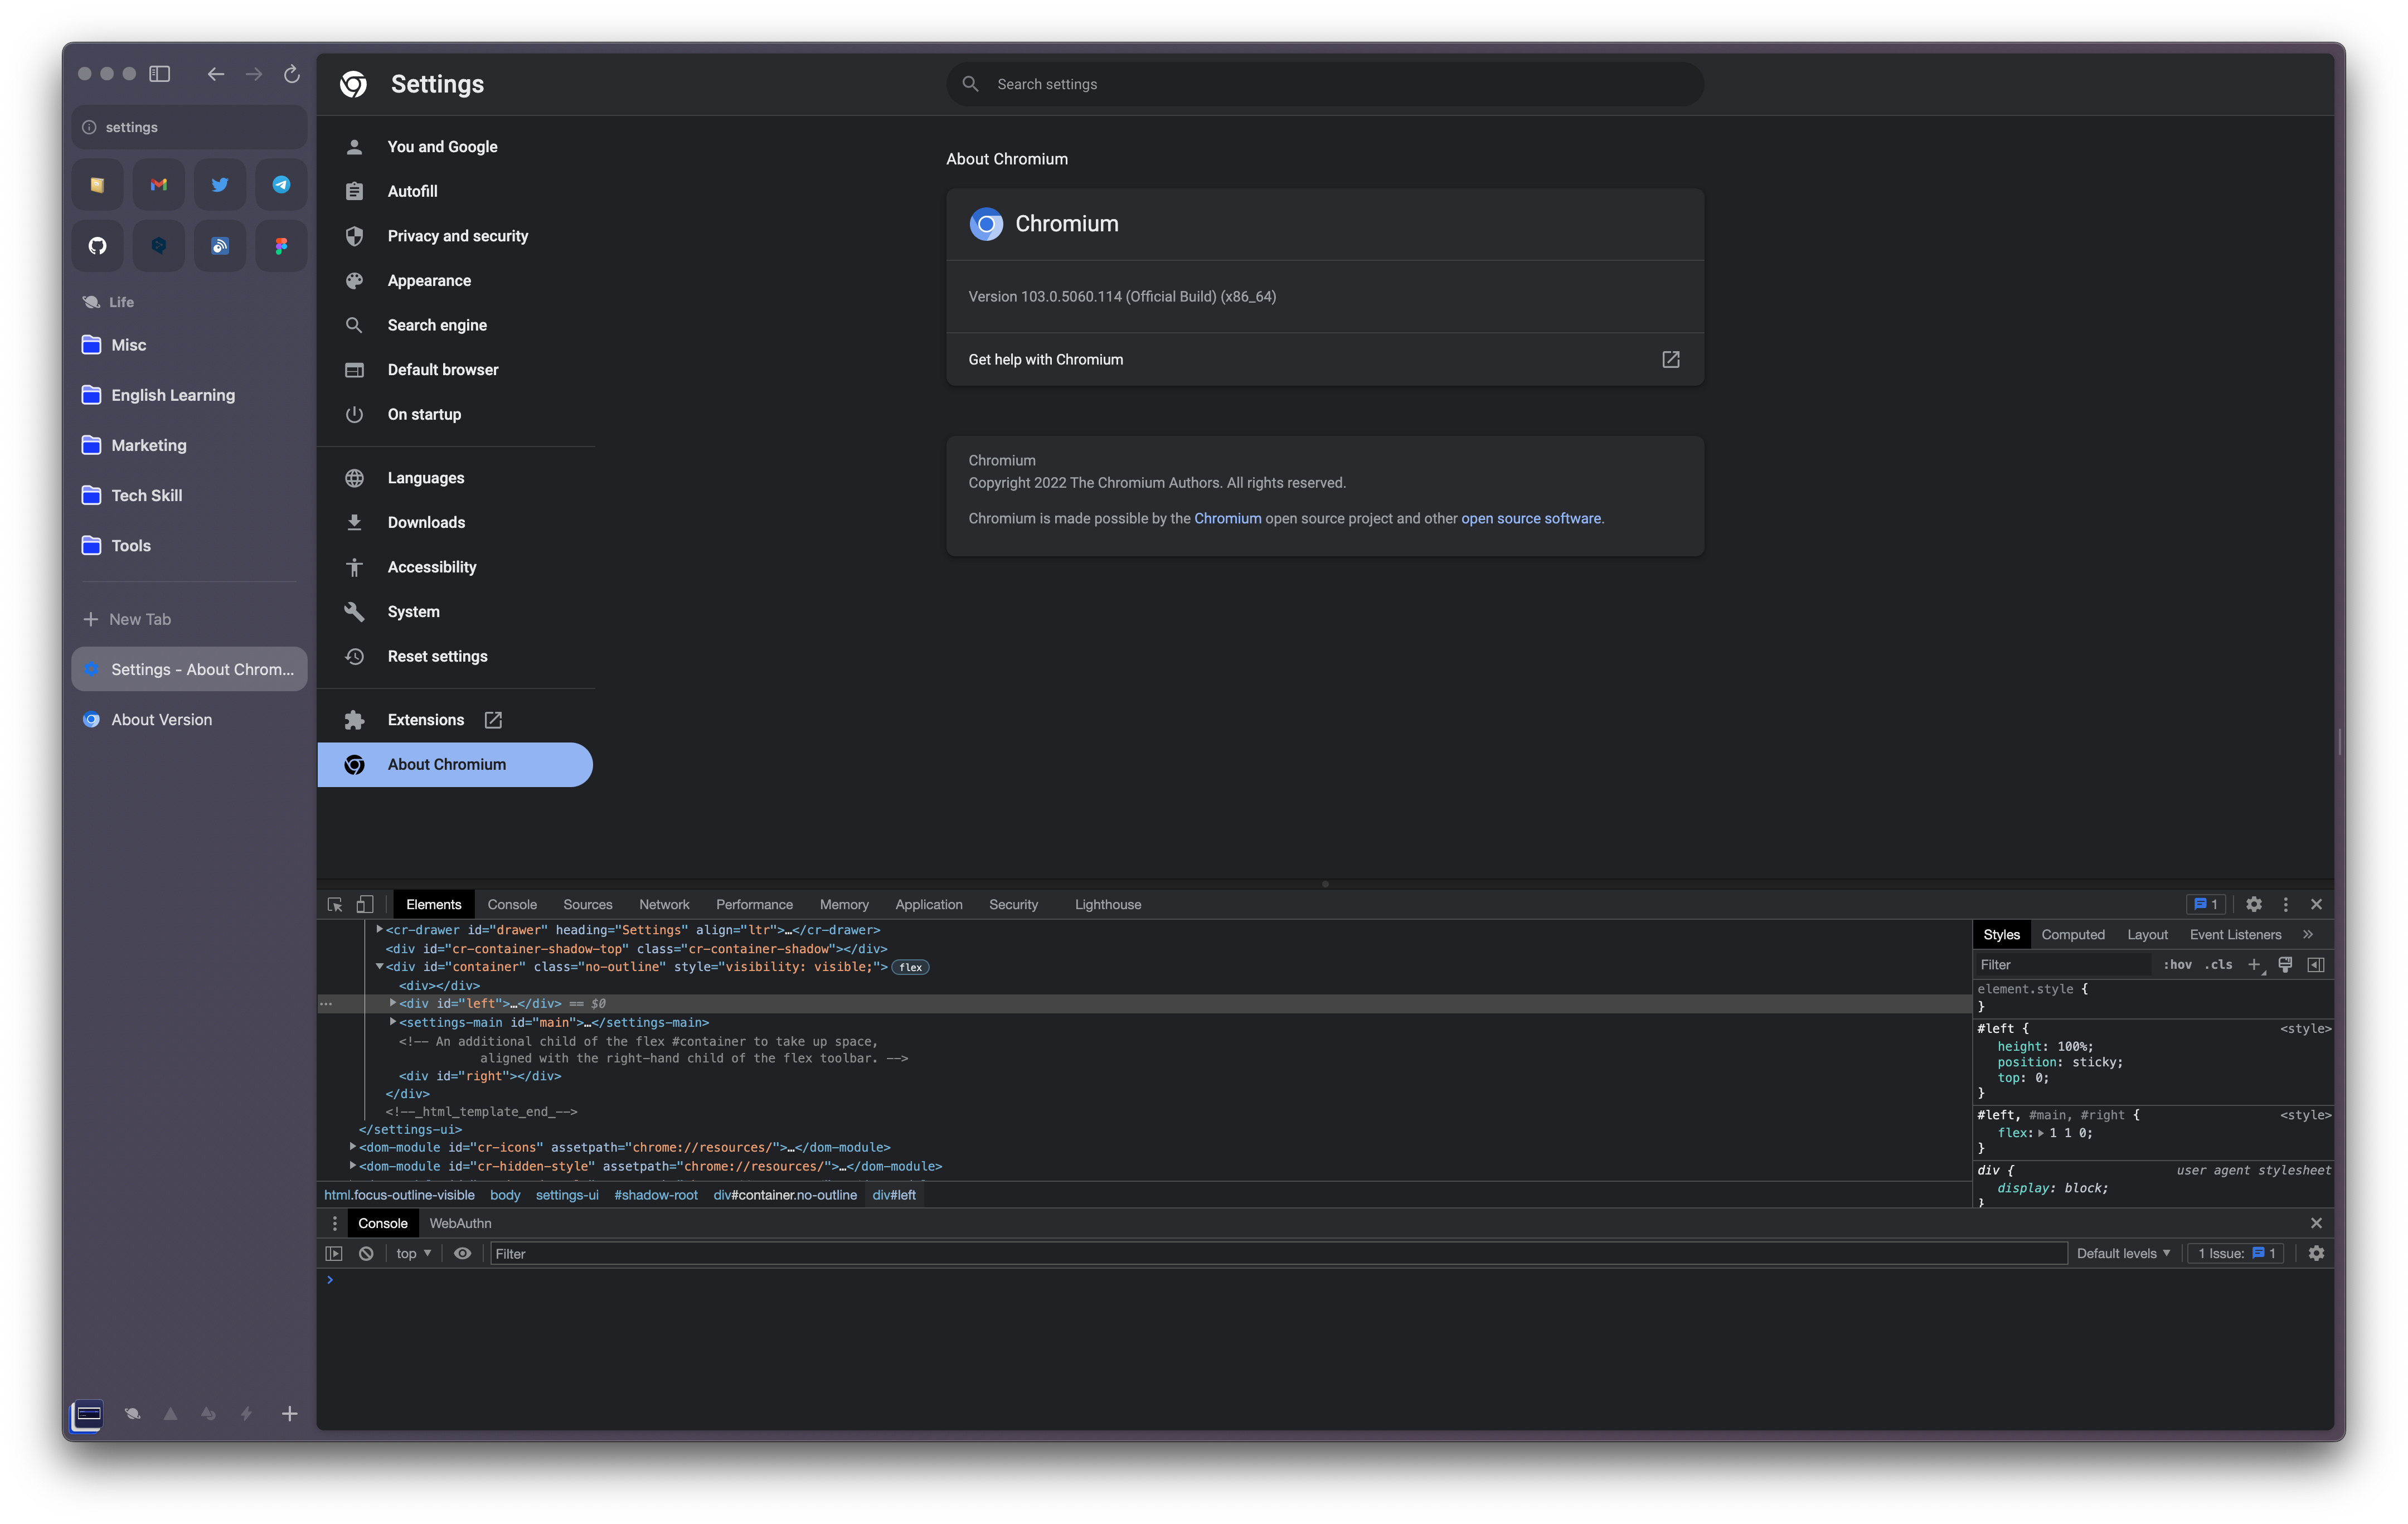Open the Default levels dropdown

(x=2123, y=1253)
